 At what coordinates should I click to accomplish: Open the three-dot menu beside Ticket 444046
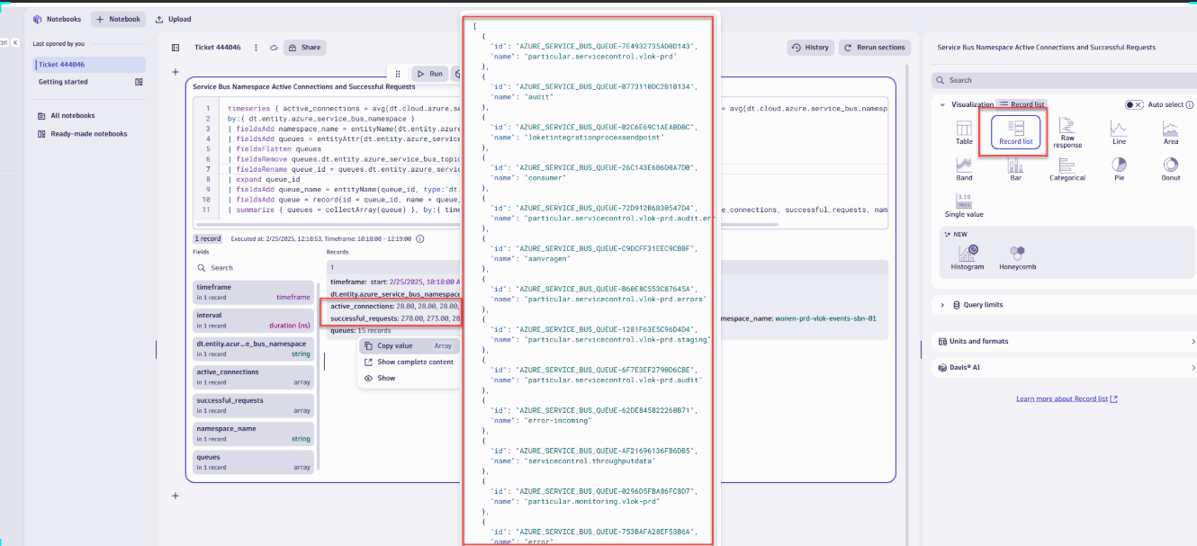pyautogui.click(x=256, y=48)
